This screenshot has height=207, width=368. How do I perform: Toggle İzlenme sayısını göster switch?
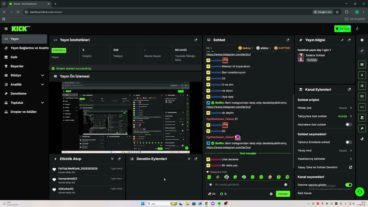click(x=349, y=185)
